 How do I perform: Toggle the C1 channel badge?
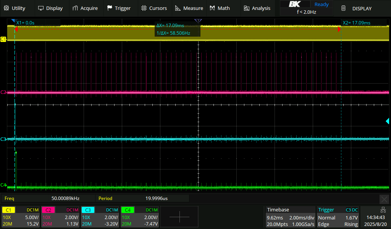click(x=8, y=210)
